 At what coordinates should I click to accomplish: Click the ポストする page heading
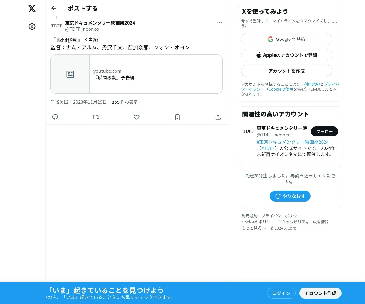[82, 8]
